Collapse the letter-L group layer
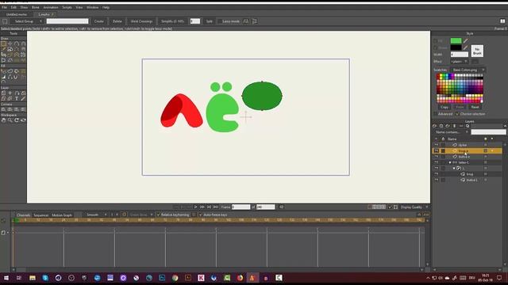 [x=450, y=162]
